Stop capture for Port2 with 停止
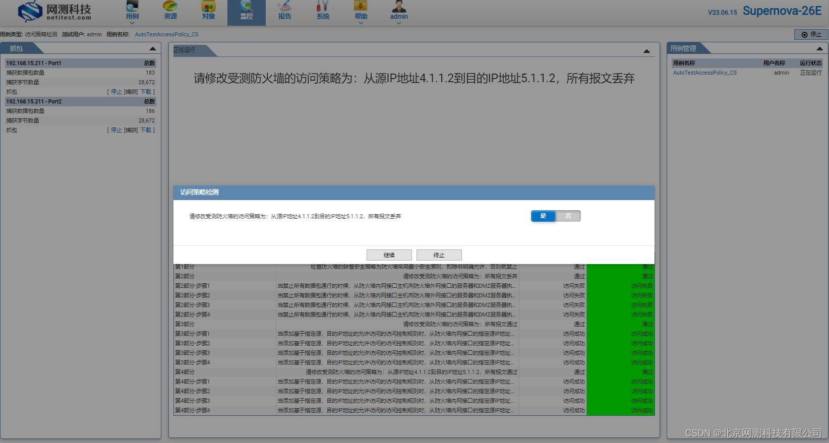829x443 pixels. coord(116,130)
